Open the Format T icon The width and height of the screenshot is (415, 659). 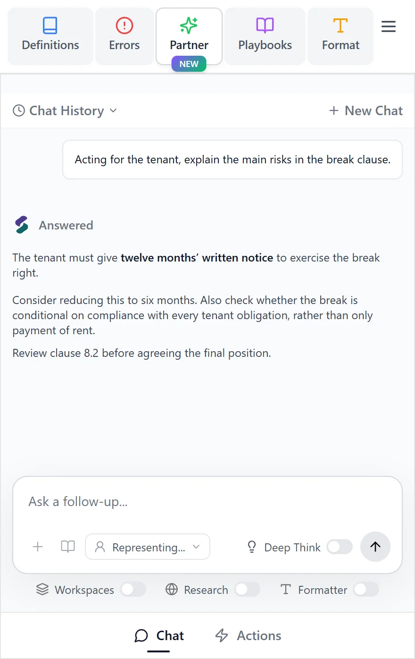pyautogui.click(x=340, y=25)
